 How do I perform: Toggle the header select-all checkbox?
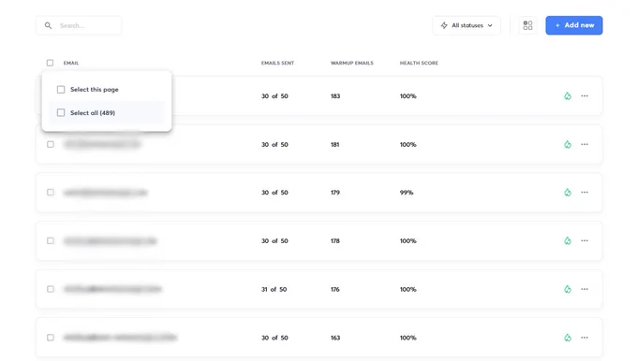50,63
